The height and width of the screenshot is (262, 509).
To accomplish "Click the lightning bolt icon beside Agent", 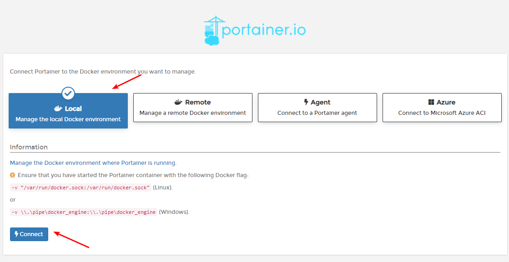I will (306, 102).
